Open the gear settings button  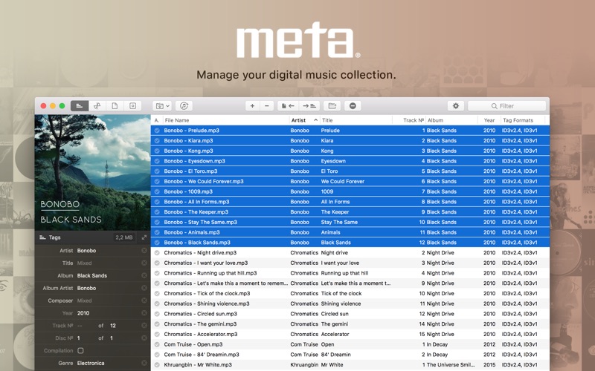coord(456,106)
